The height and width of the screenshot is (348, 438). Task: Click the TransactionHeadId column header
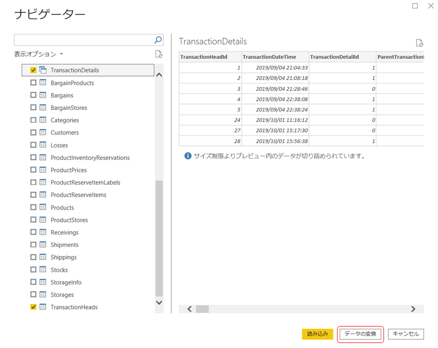point(210,57)
